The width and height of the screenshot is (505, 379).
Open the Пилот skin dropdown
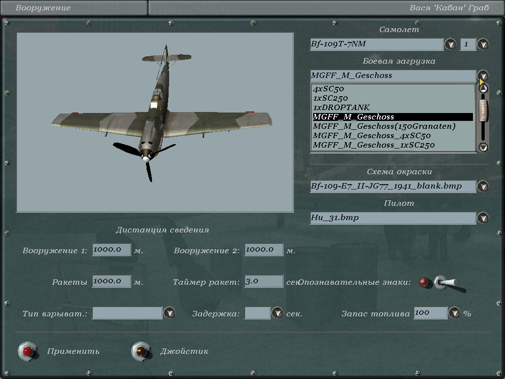[x=483, y=218]
